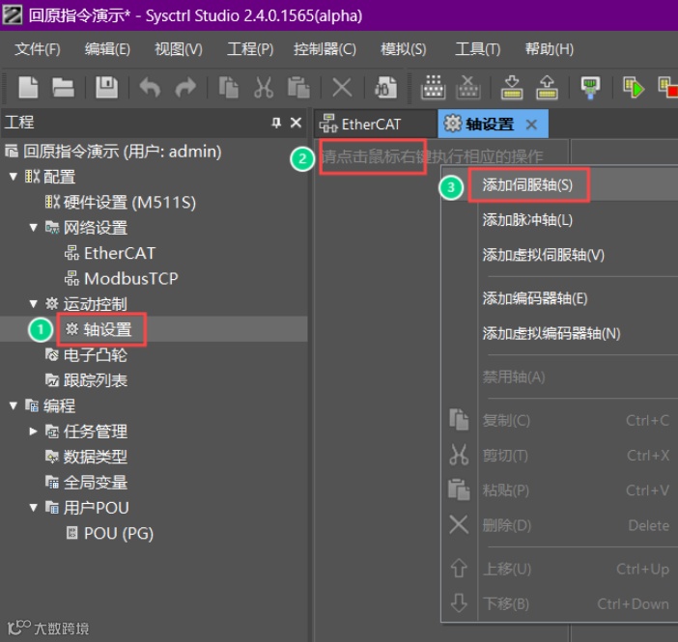This screenshot has height=642, width=678.
Task: Collapse the 配置 tree node
Action: point(14,177)
